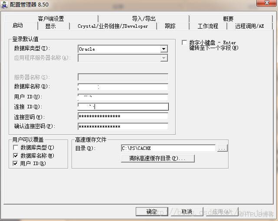Click the cache 目录 path field

tap(168, 148)
